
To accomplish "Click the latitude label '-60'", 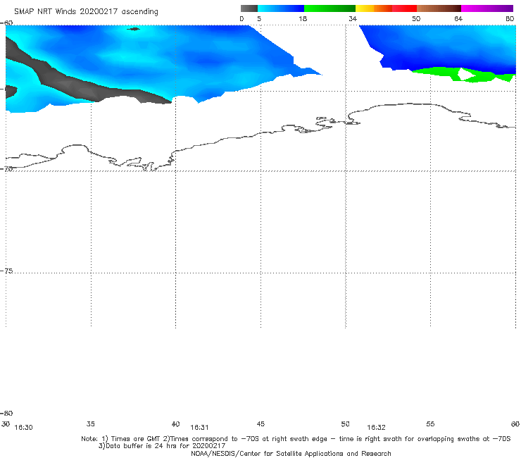I will [6, 23].
